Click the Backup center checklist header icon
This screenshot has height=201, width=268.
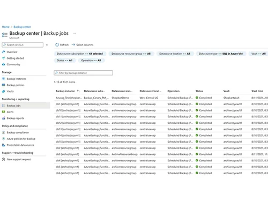pyautogui.click(x=5, y=34)
